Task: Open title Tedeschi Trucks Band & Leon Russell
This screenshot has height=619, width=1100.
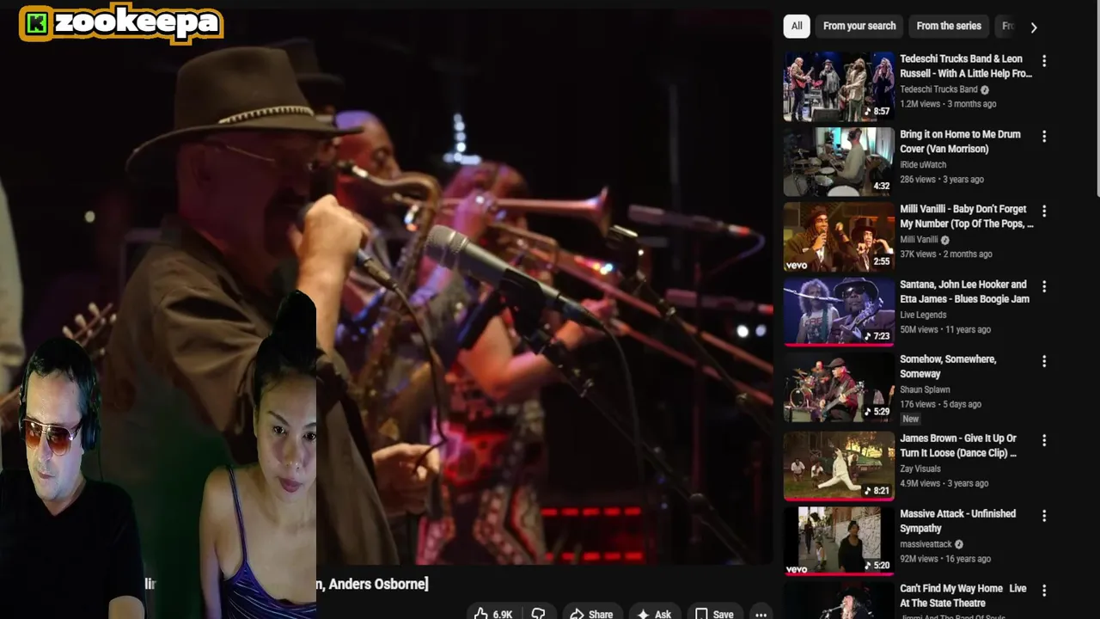Action: tap(966, 66)
